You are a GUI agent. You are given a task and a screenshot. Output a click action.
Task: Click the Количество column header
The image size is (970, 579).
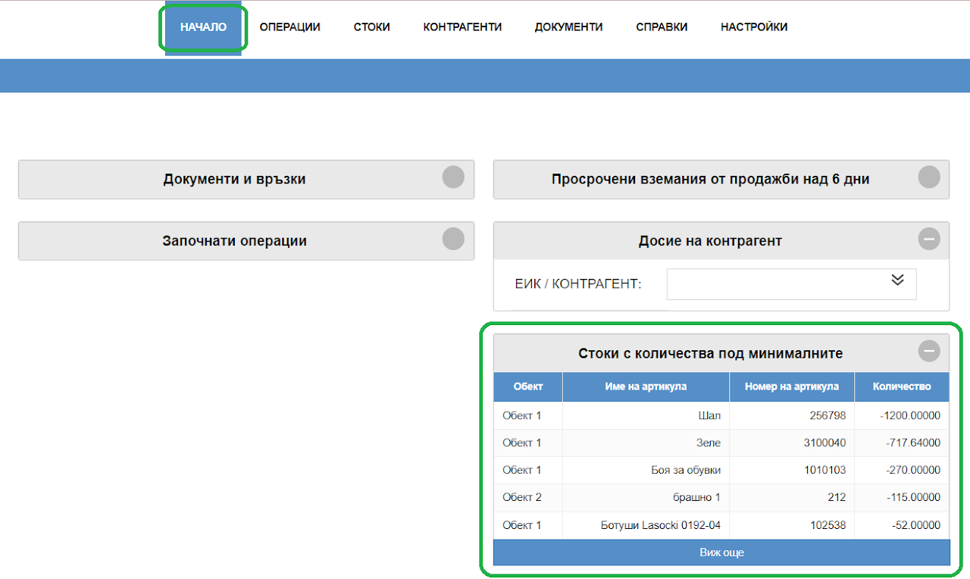pos(902,387)
